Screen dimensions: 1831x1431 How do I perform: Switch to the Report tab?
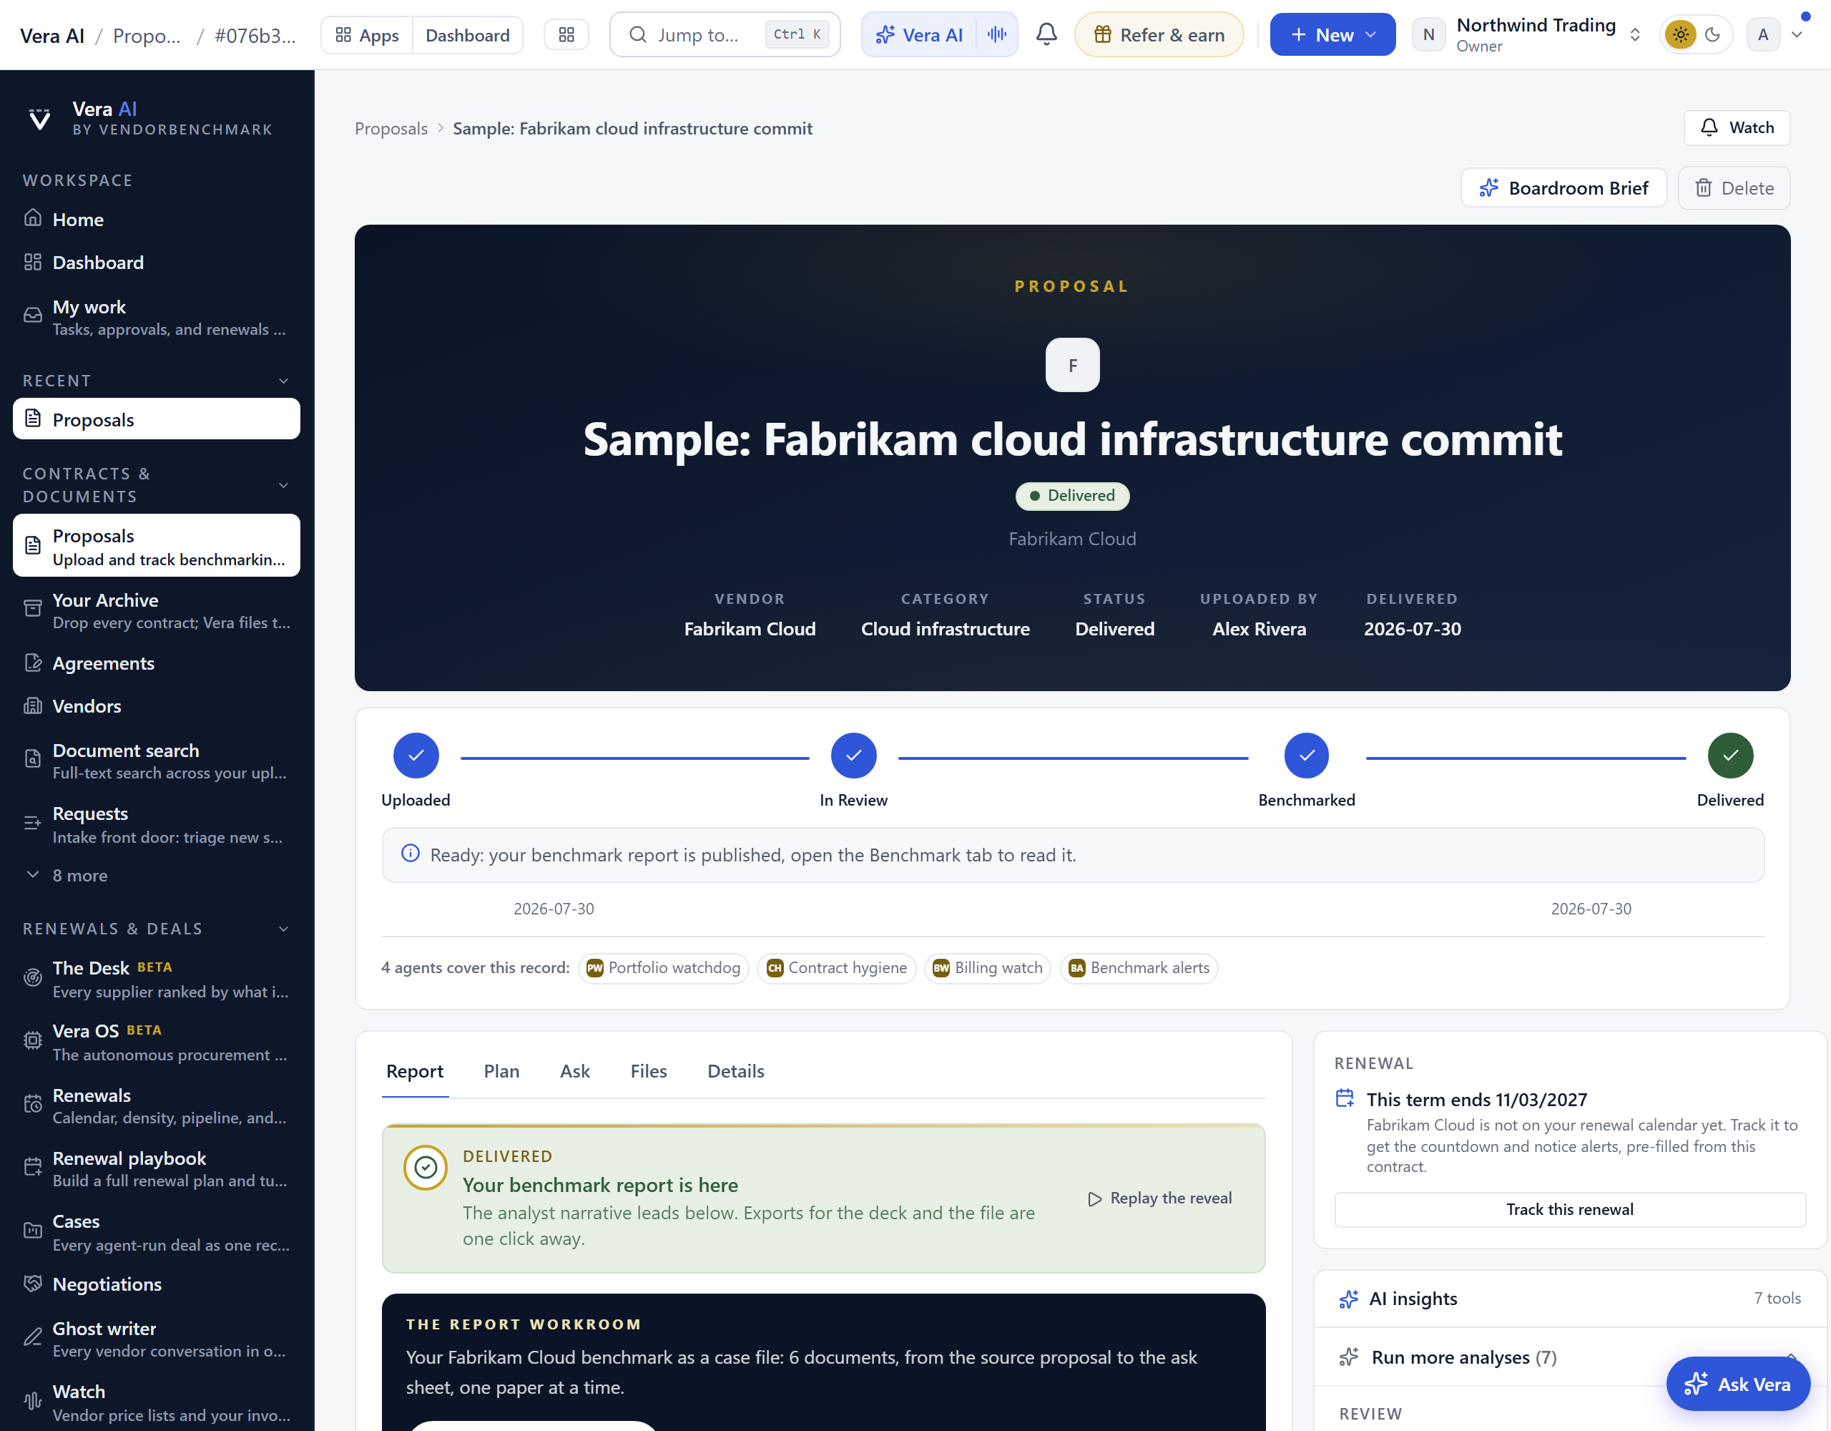click(414, 1071)
